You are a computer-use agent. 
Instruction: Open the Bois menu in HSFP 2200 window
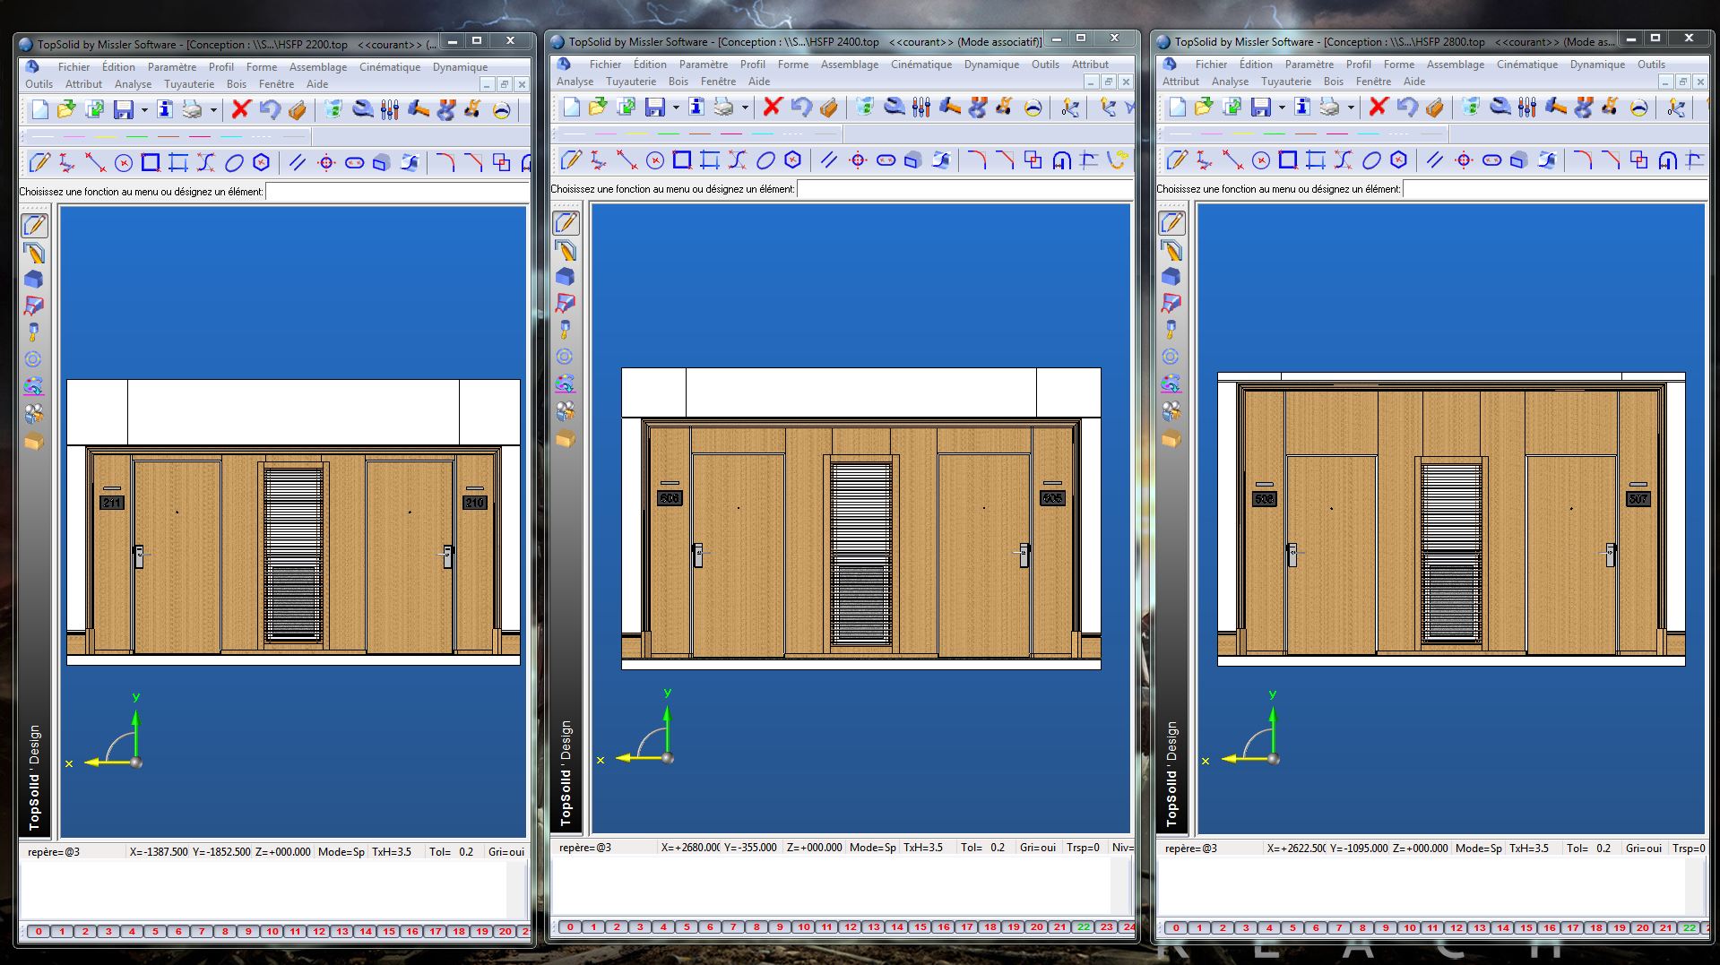coord(237,84)
